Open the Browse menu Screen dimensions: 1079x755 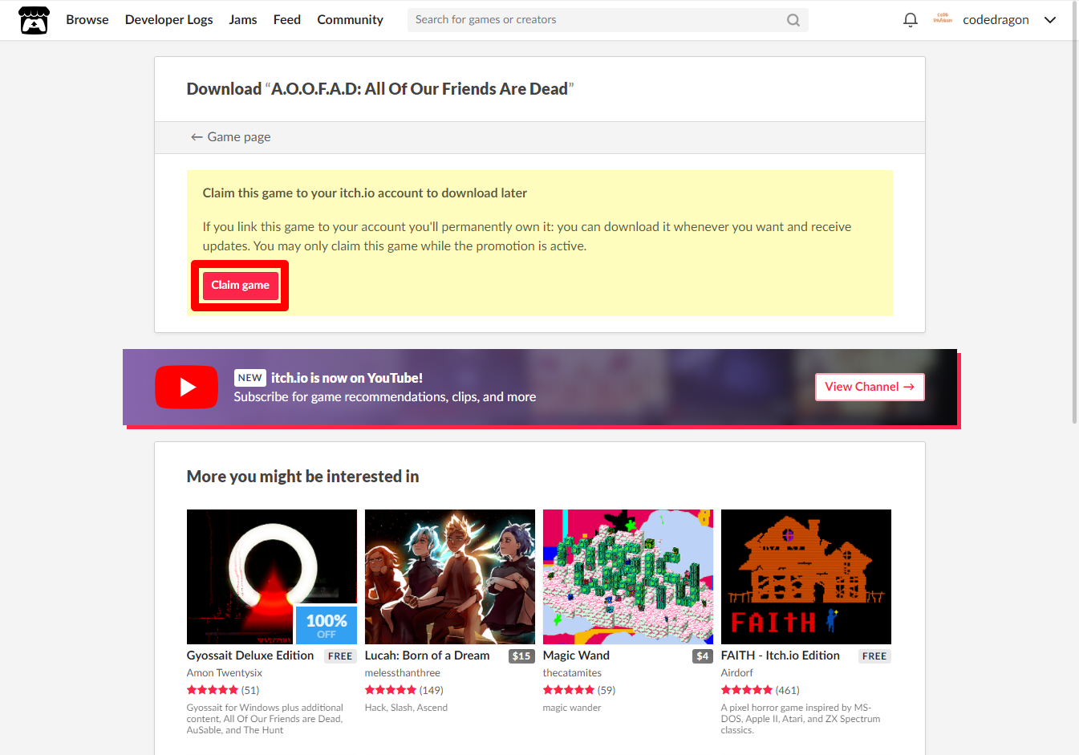87,20
